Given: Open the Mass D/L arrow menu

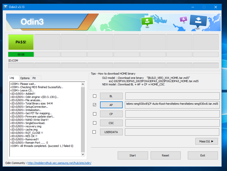Looking at the screenshot, I should tap(206, 141).
